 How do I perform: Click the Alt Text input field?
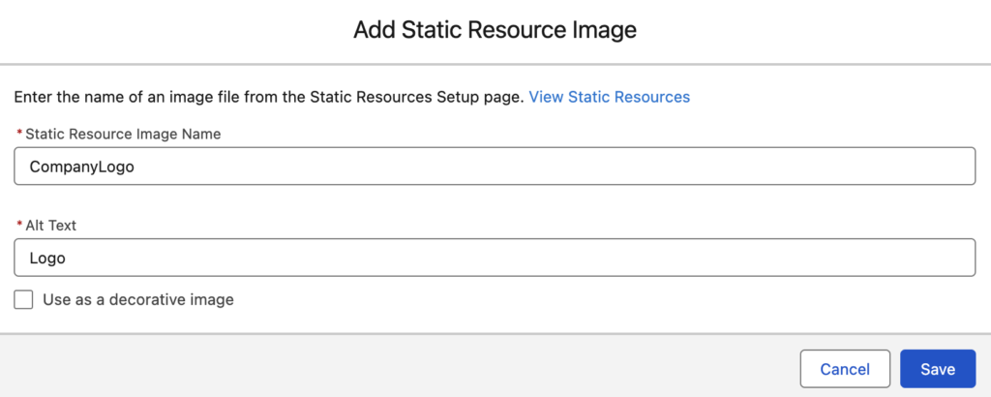click(x=495, y=258)
